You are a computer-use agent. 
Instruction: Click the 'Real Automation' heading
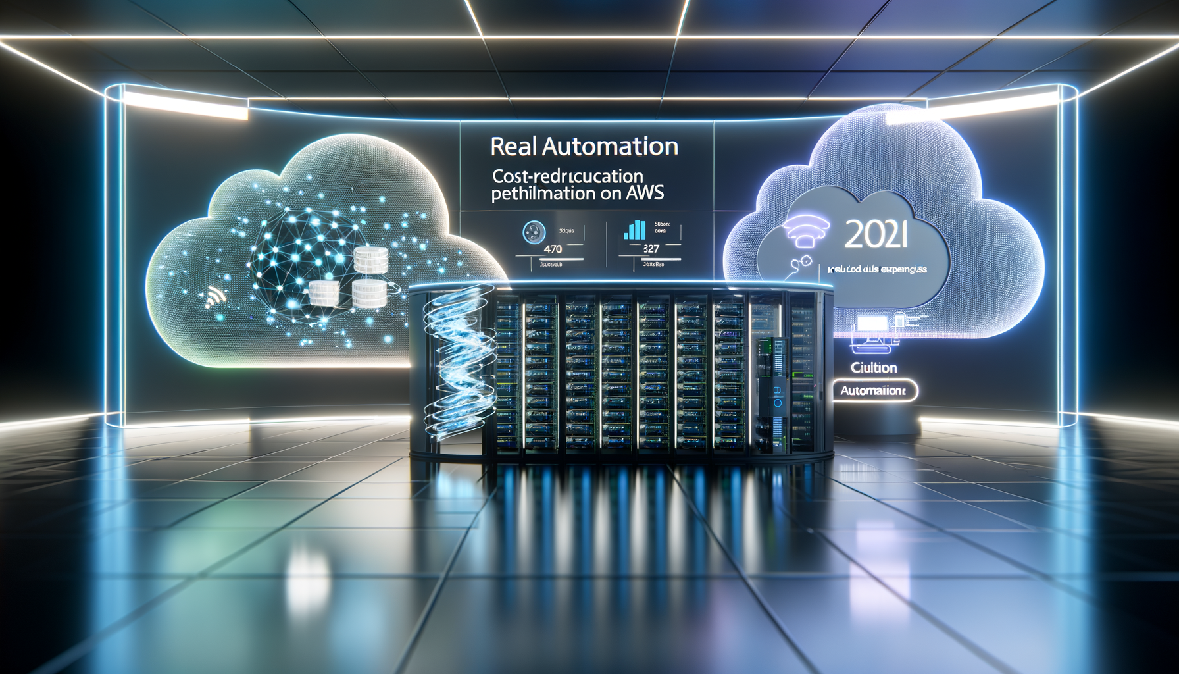584,146
